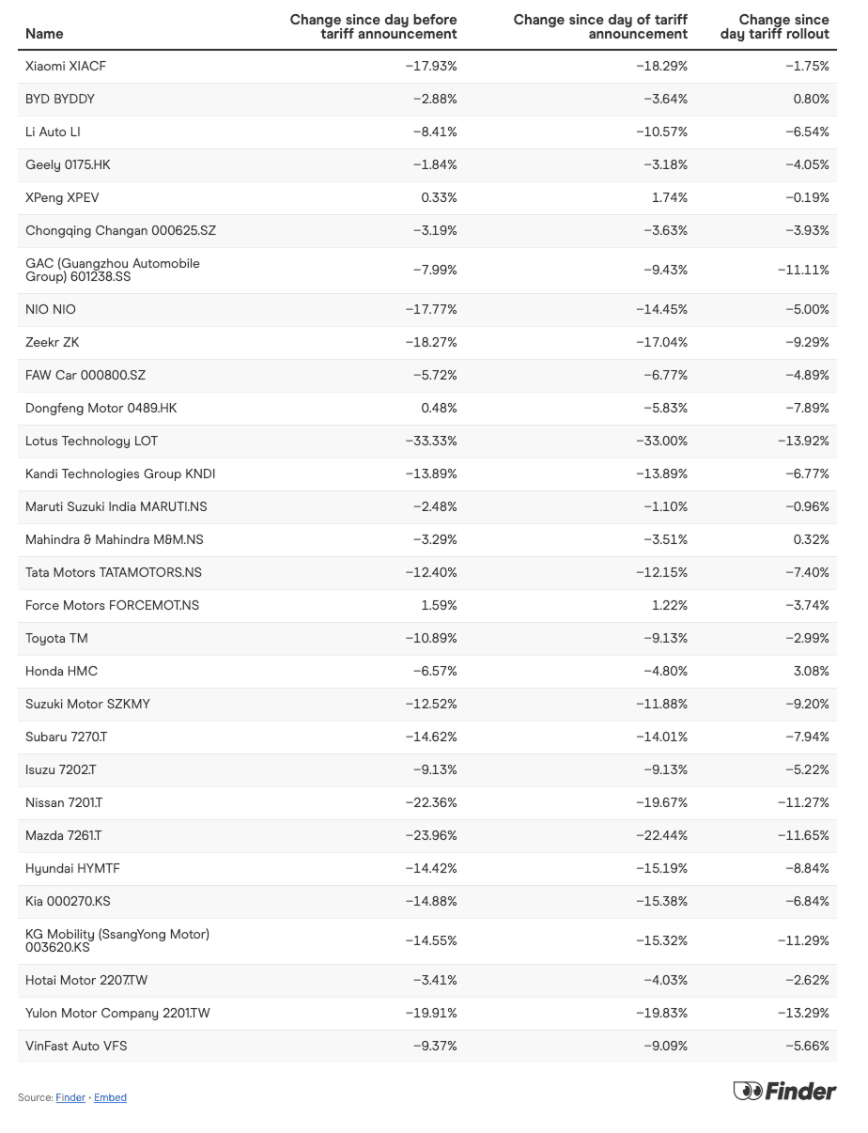Click 'Change since day tariff rollout' header

(775, 26)
